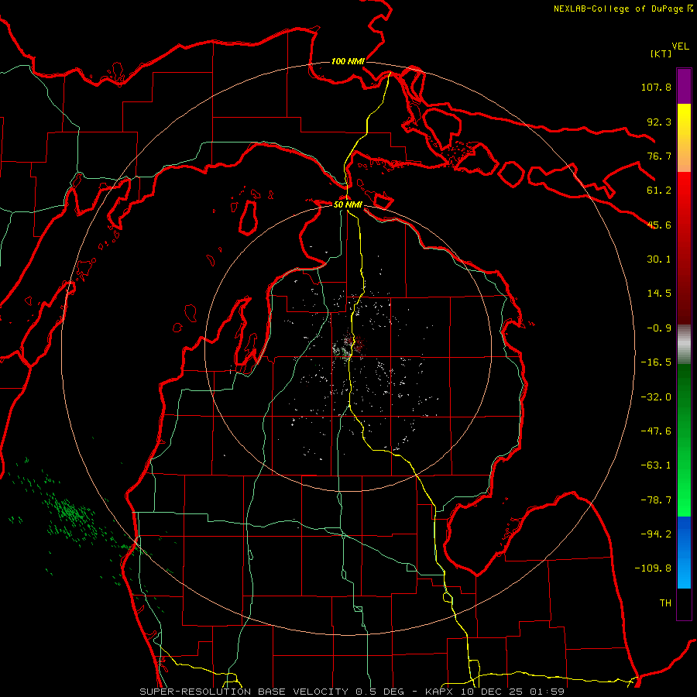Click the red-green echo cluster at radar center
This screenshot has width=697, height=697.
click(349, 347)
